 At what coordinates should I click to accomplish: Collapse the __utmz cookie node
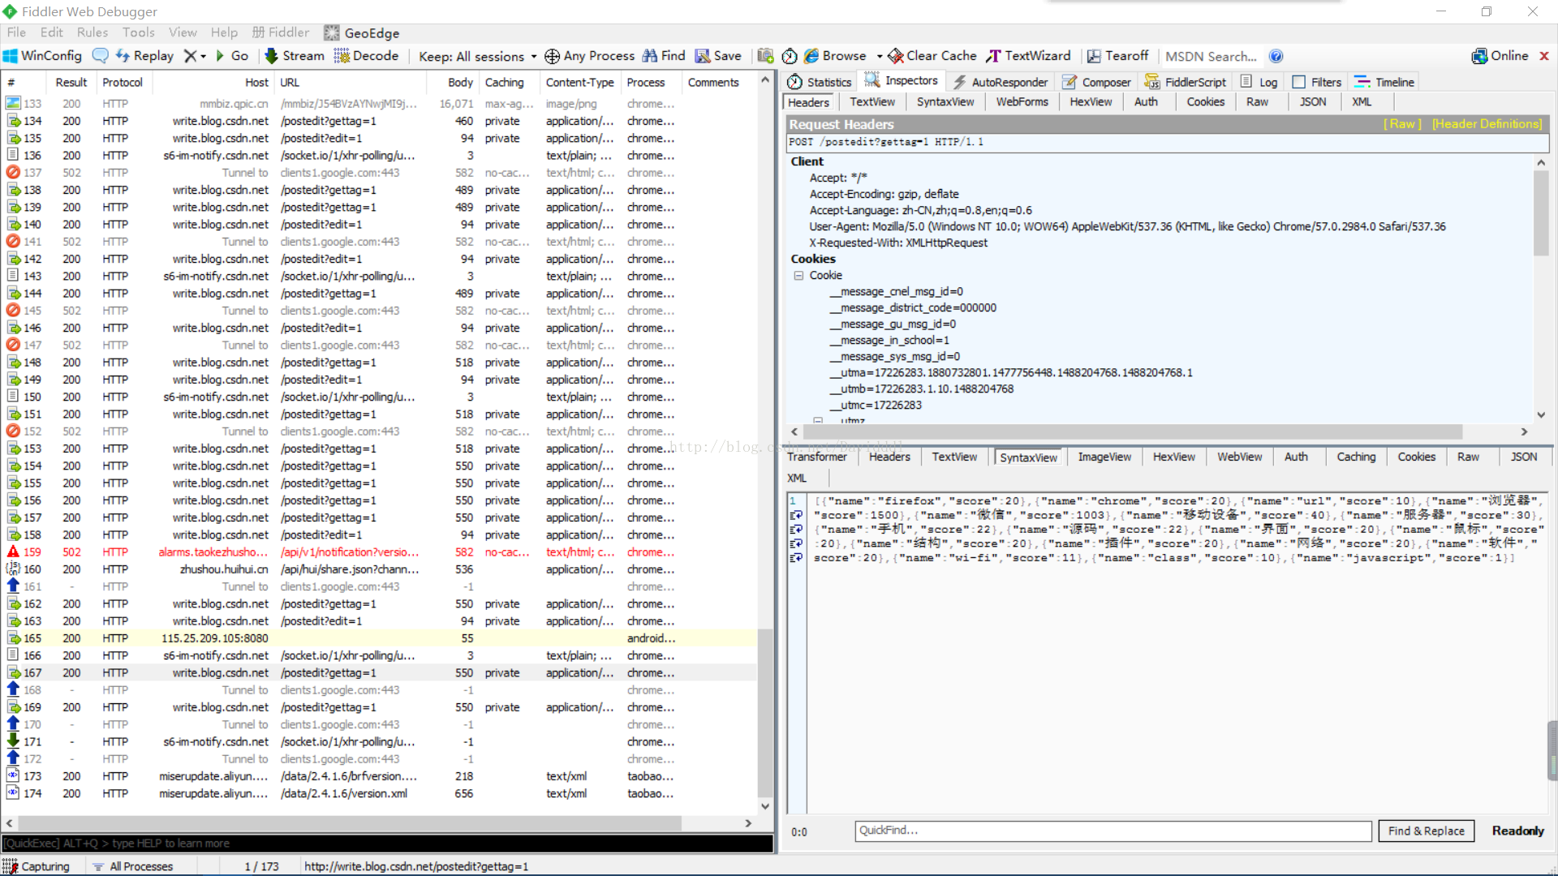pos(818,421)
